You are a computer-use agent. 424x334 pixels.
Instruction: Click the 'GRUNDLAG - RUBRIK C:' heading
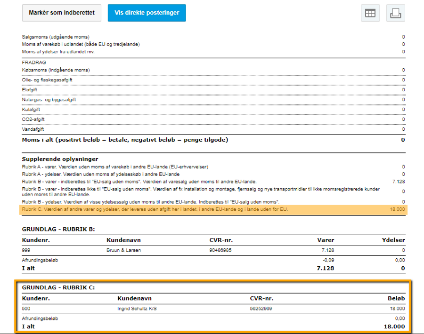[58, 287]
